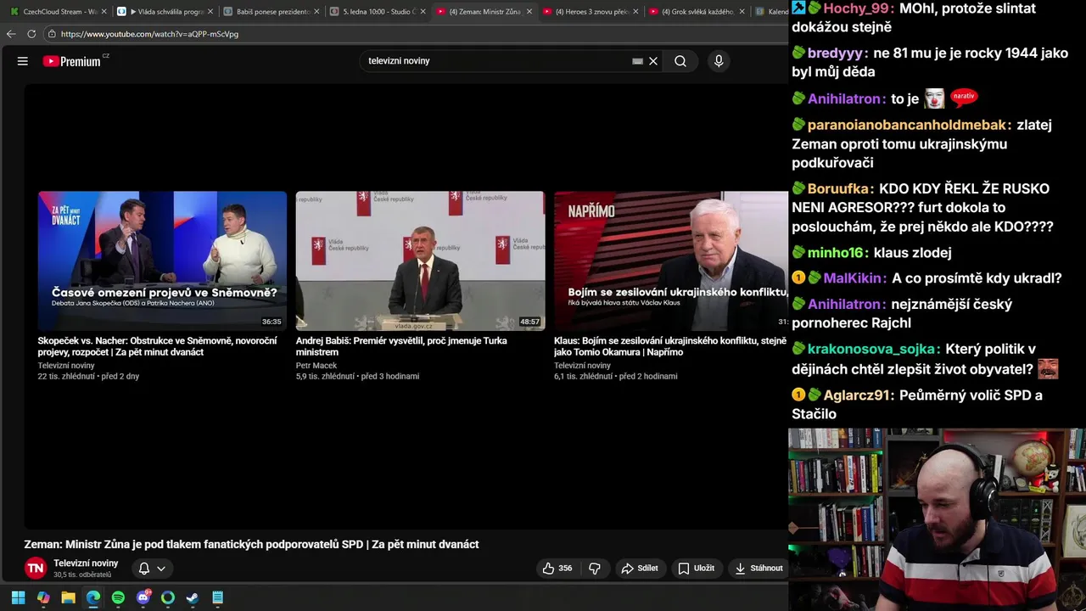Open Discord from the taskbar
1086x611 pixels.
pyautogui.click(x=143, y=597)
